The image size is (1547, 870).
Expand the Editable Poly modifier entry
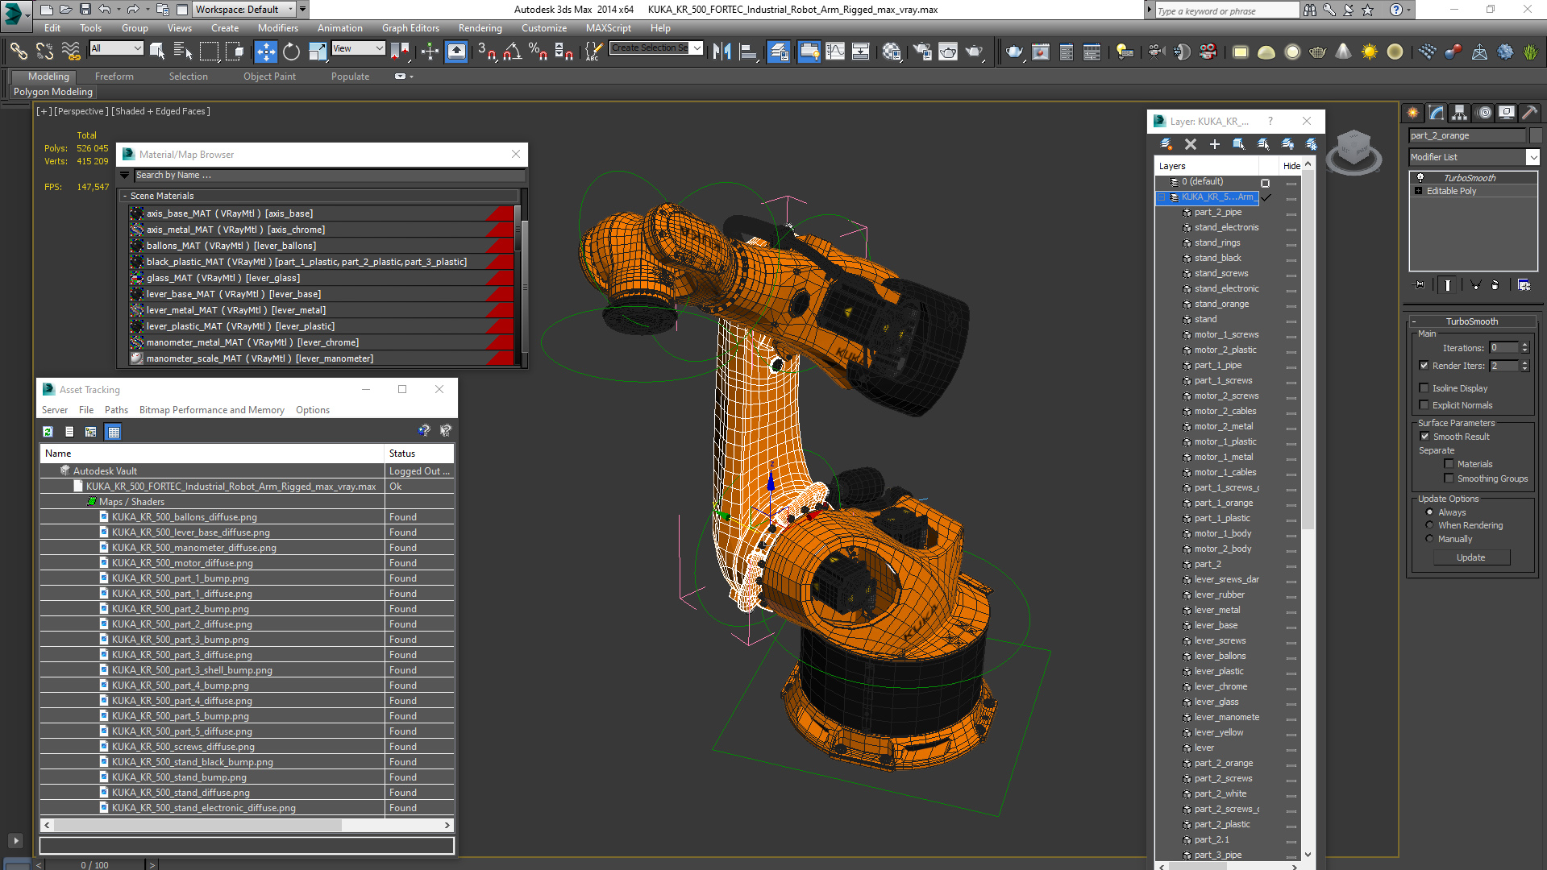coord(1418,191)
